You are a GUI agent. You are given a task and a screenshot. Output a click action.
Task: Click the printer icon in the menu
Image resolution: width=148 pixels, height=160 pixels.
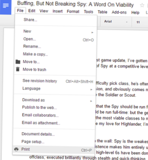tap(16, 149)
